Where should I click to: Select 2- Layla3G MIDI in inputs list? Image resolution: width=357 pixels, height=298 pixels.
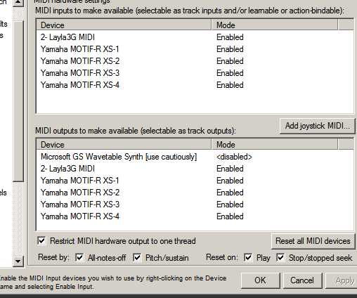coord(195,37)
